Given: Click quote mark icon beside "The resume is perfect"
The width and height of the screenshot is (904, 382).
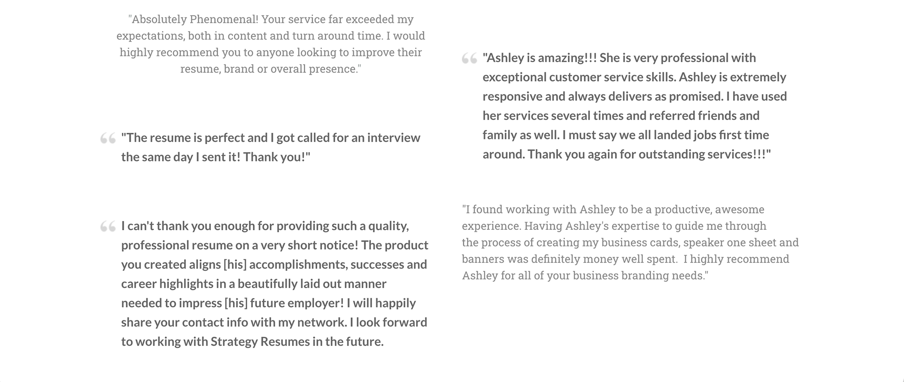Looking at the screenshot, I should click(x=108, y=138).
